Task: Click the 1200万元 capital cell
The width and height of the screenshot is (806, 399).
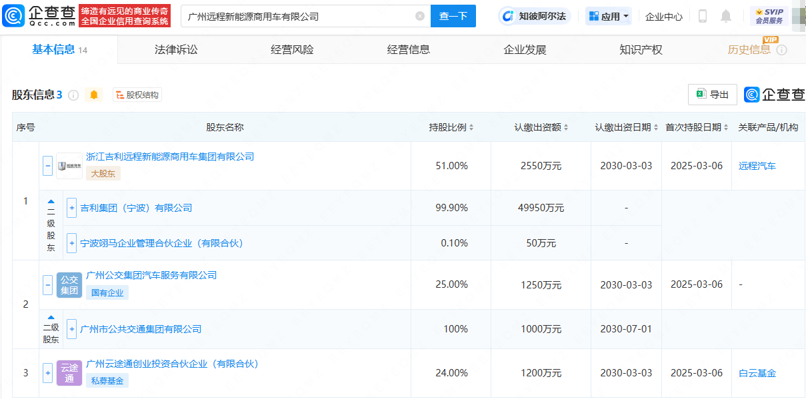Action: [541, 373]
